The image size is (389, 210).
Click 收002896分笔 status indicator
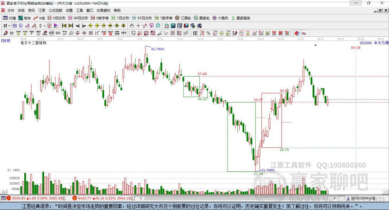pos(362,198)
